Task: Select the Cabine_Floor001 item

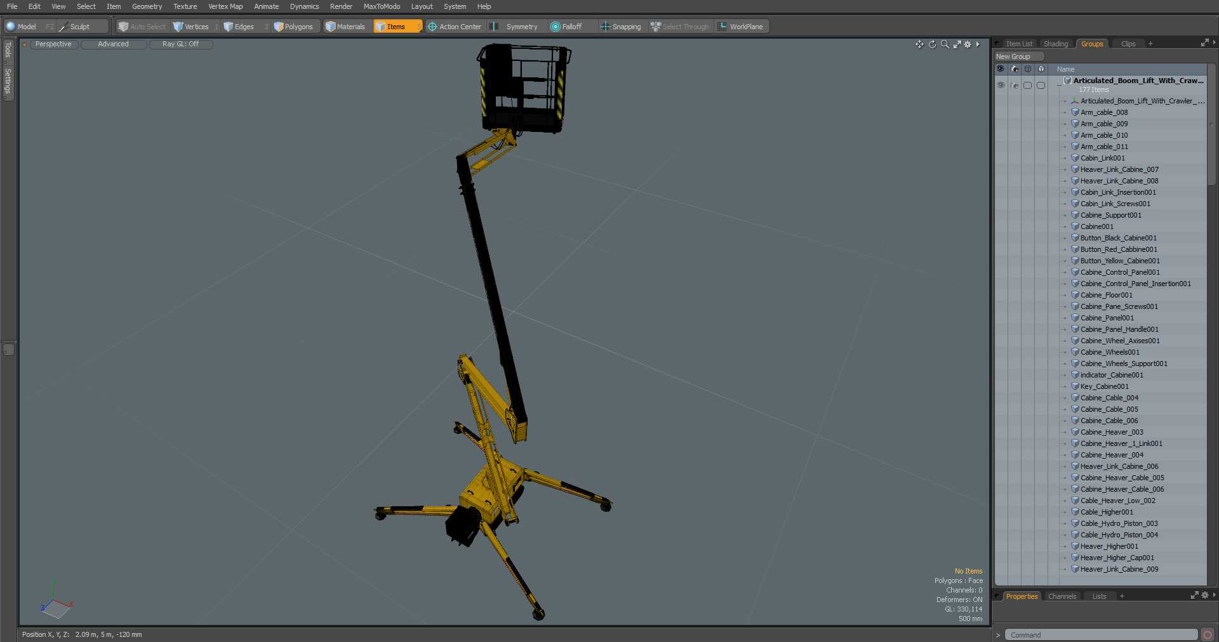Action: click(x=1106, y=295)
